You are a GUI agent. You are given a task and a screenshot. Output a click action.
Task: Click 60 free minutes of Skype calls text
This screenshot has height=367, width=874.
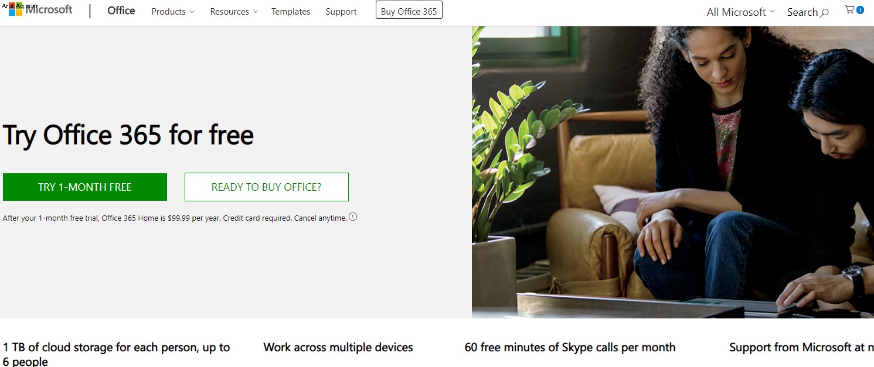click(x=570, y=347)
